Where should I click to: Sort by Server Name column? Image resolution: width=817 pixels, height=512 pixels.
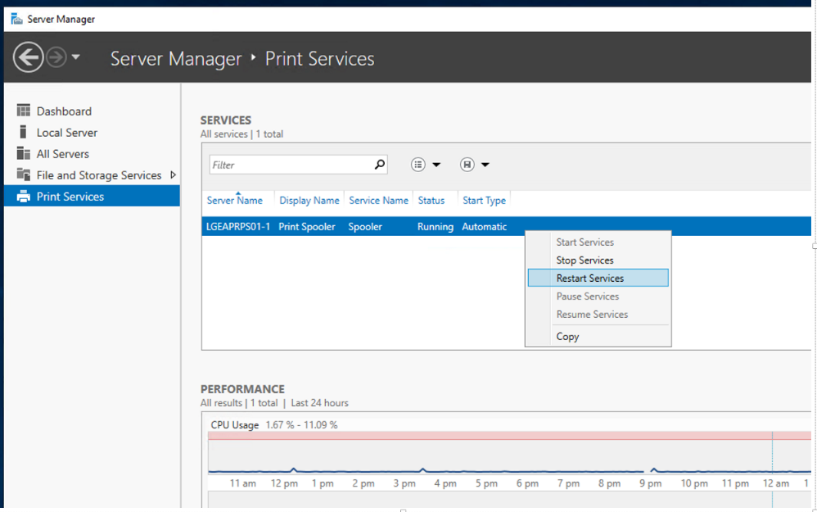(x=234, y=201)
